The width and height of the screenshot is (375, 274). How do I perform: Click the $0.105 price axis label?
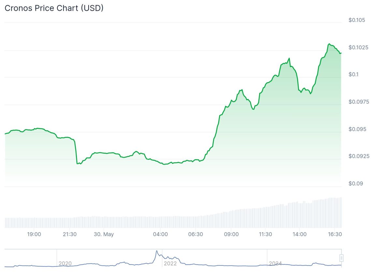357,20
